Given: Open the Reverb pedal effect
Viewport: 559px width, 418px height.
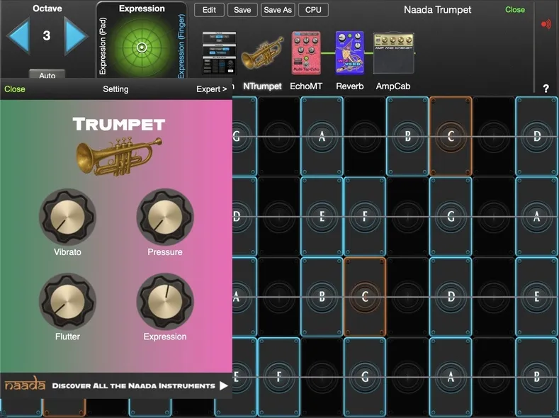Looking at the screenshot, I should pyautogui.click(x=350, y=52).
